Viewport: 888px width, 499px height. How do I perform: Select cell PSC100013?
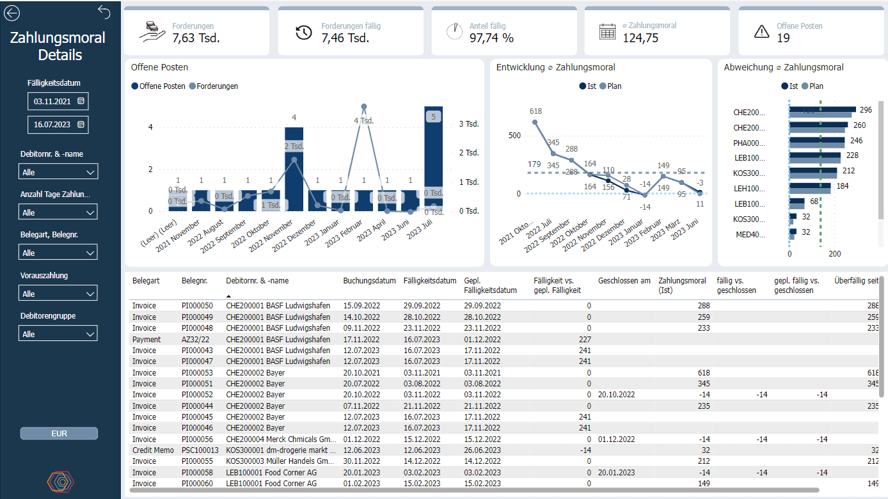200,450
